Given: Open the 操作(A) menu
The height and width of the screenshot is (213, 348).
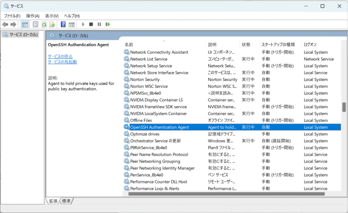Looking at the screenshot, I should pyautogui.click(x=33, y=16).
